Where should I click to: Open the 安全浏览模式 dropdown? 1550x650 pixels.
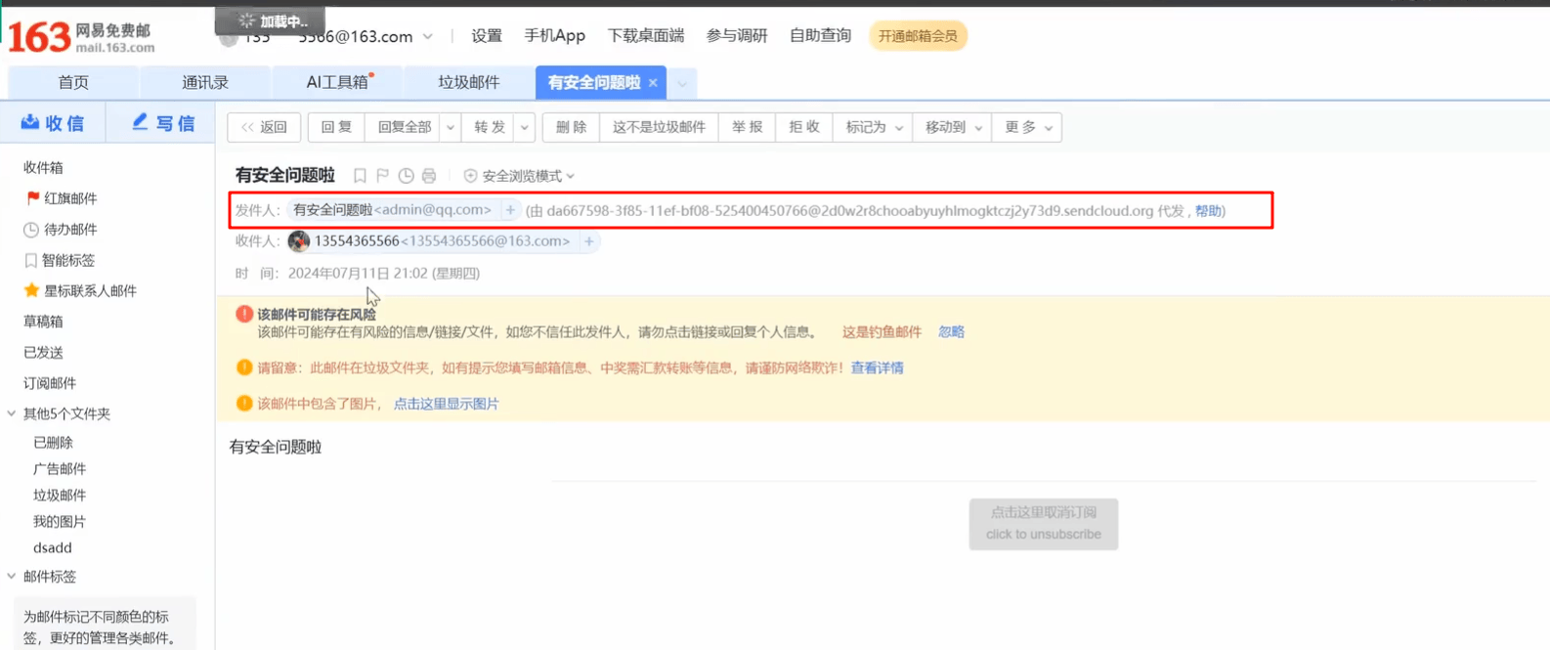pyautogui.click(x=519, y=176)
